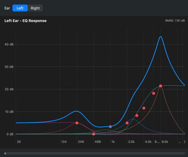Click the blue curve's bump near 249 Hz
Viewport: 188px width, 157px height.
[77, 111]
